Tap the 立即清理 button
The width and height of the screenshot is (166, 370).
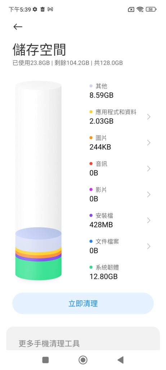tap(83, 304)
